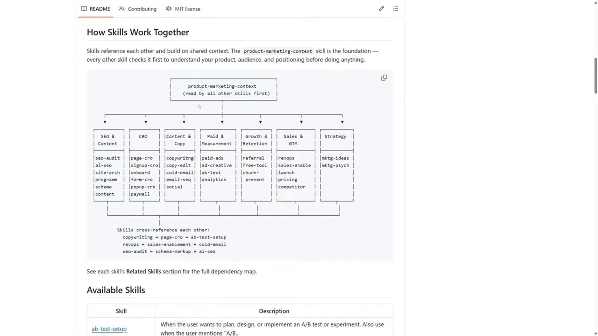
Task: Click the bold "Related Skills" text
Action: coord(143,271)
